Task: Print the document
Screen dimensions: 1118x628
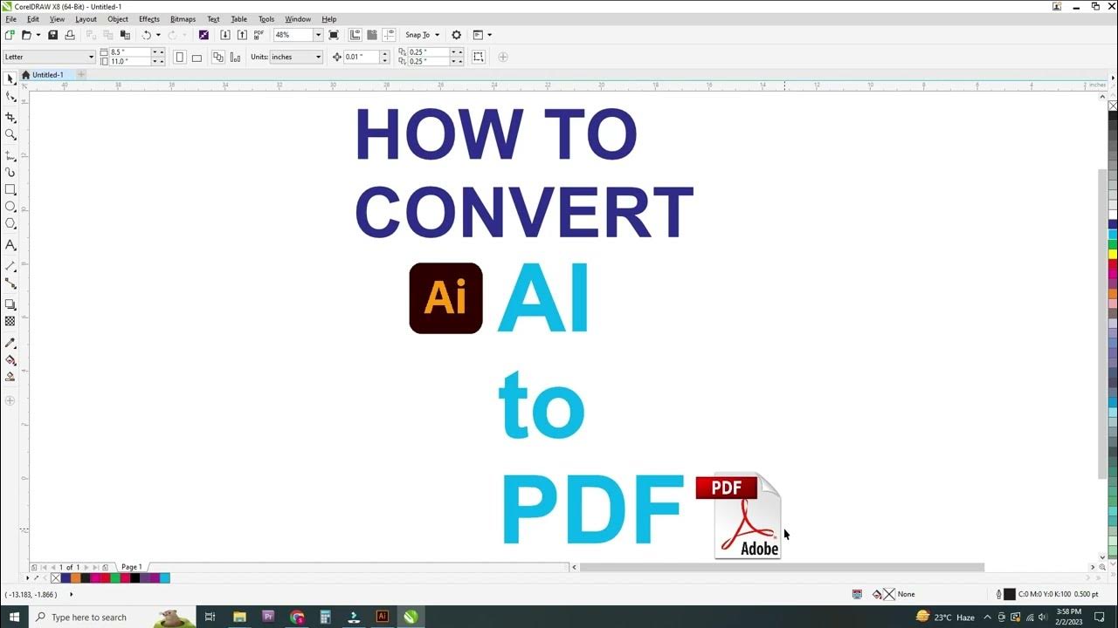Action: point(70,35)
